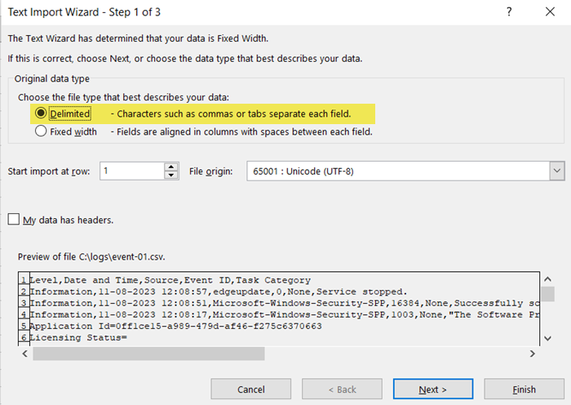Click the preview vertical scroll down arrow
The height and width of the screenshot is (405, 571).
549,338
